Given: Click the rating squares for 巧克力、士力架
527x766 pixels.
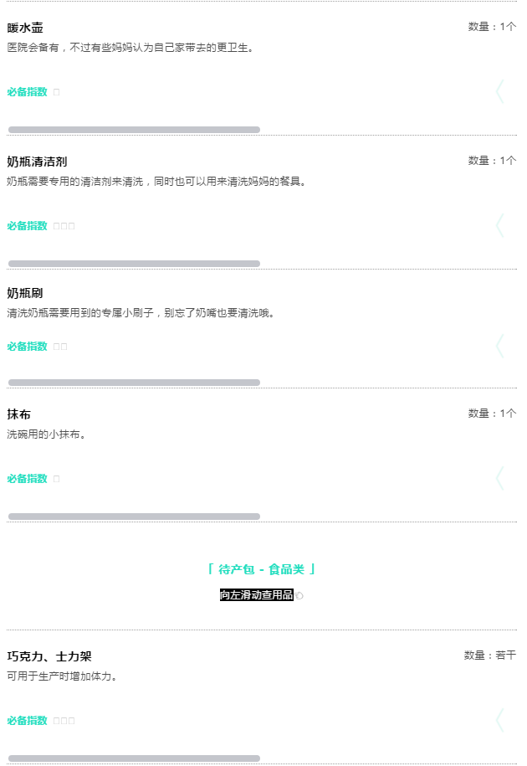Looking at the screenshot, I should point(64,721).
